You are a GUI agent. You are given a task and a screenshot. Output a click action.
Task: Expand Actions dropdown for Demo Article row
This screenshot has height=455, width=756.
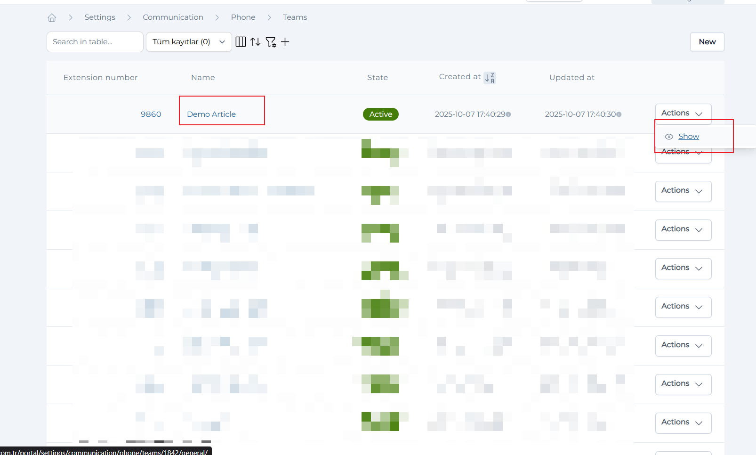(683, 114)
